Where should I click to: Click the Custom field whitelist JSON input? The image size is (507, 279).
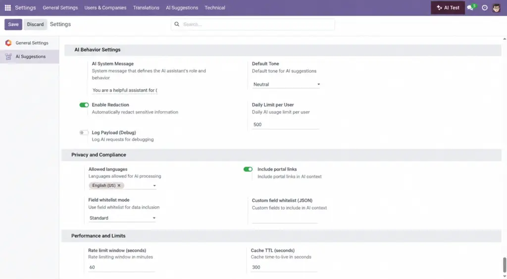pos(285,219)
